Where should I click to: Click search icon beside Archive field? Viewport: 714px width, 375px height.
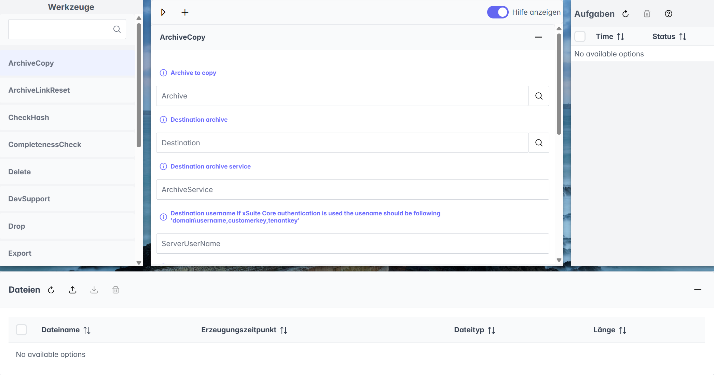[x=539, y=96]
